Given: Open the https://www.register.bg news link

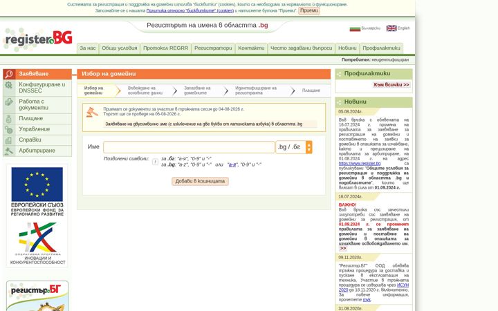Looking at the screenshot, I should point(360,163).
